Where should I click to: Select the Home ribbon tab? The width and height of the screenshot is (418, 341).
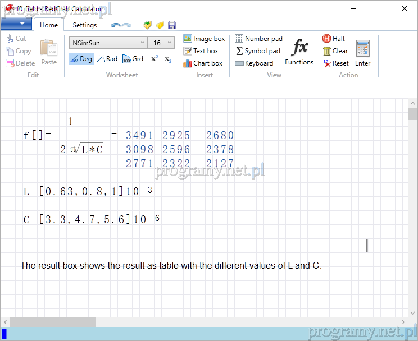coord(49,25)
